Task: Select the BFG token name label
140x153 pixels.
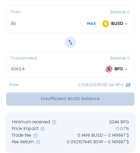Action: (119, 69)
